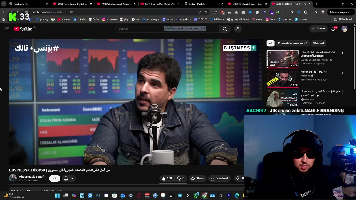
Task: Open the tab search dropdown in Chrome
Action: pos(4,4)
